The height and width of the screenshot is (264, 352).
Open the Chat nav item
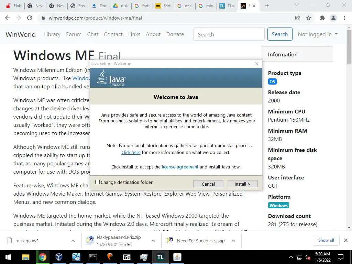(93, 34)
